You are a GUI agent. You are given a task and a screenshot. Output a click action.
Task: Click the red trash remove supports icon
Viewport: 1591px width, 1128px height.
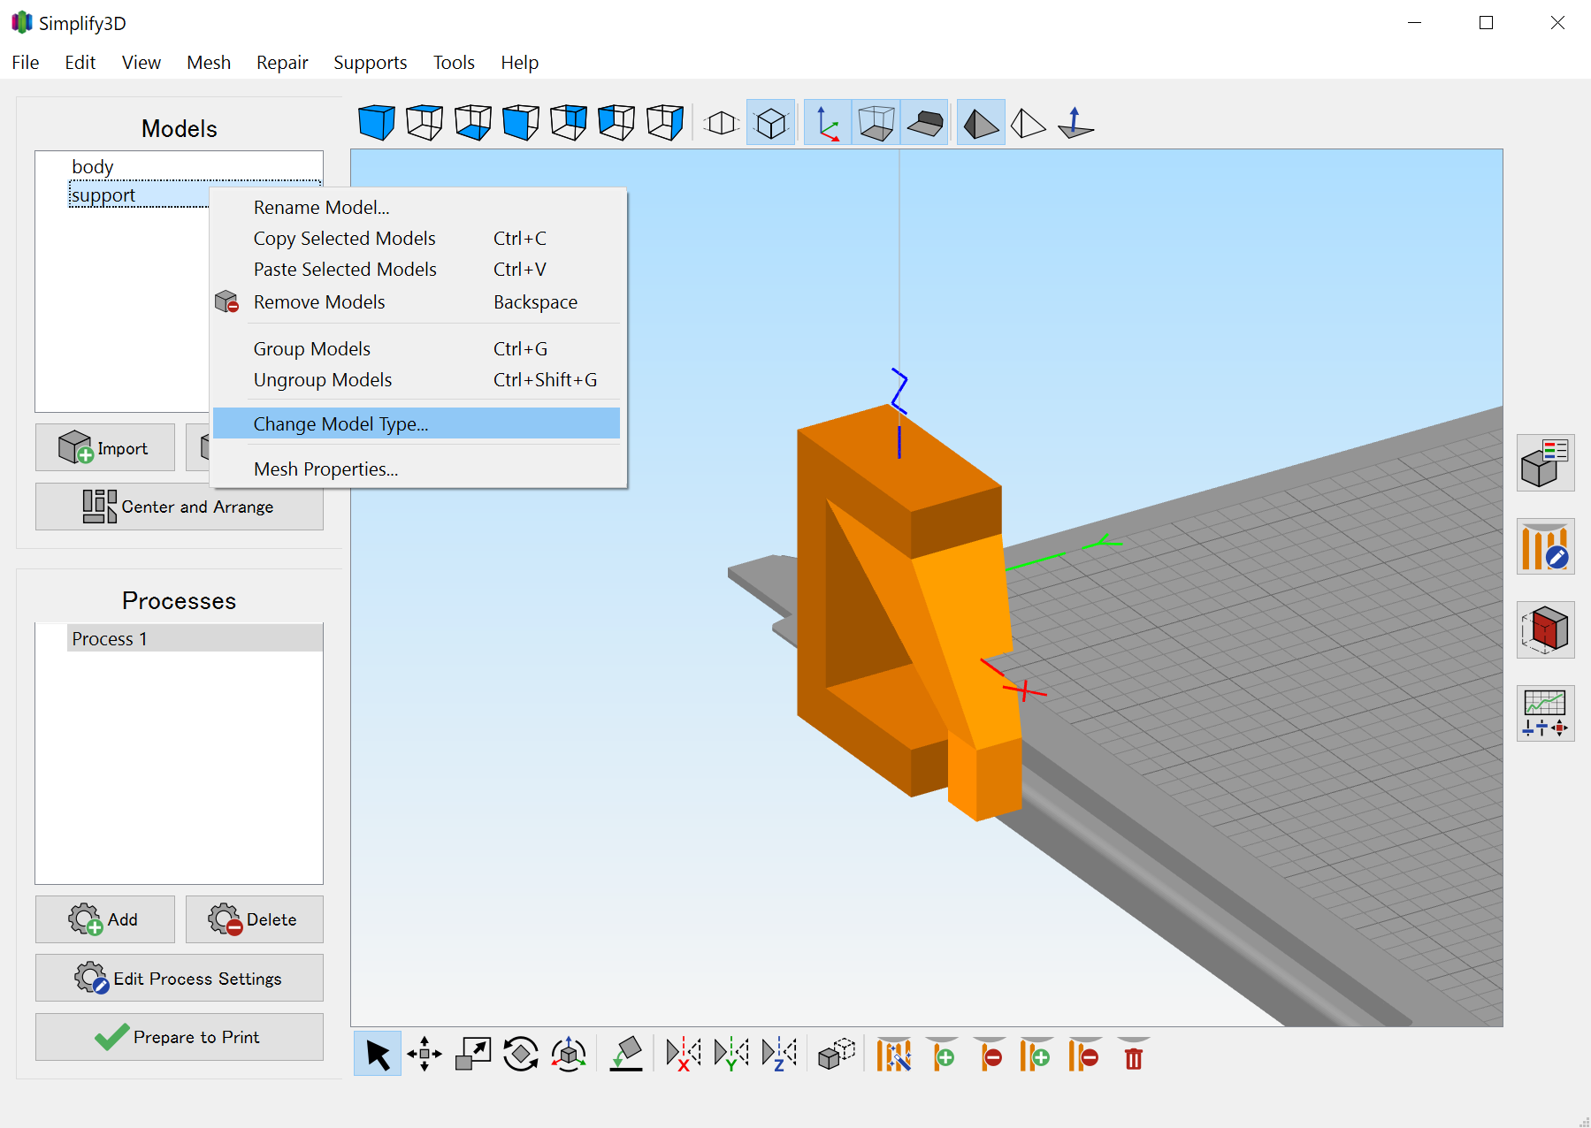1134,1054
